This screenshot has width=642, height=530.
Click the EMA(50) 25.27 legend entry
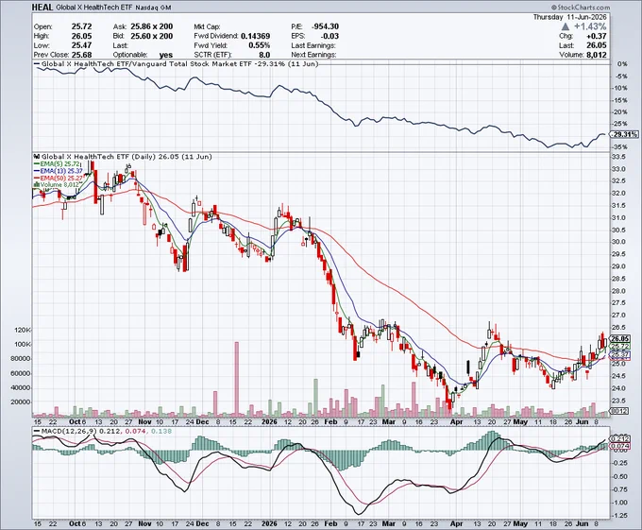[59, 178]
